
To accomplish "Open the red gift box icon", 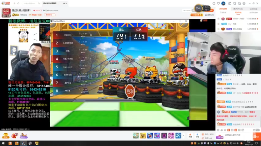I will (14, 136).
